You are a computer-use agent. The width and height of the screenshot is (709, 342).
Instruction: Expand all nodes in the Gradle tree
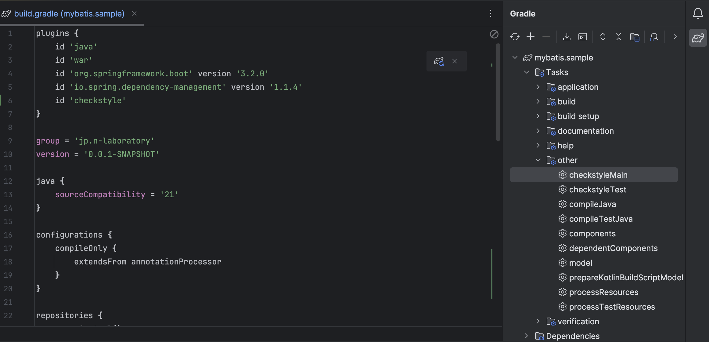pos(603,37)
